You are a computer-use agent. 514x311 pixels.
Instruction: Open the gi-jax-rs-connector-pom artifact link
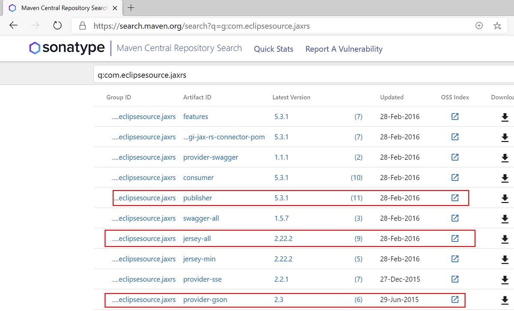(x=224, y=137)
